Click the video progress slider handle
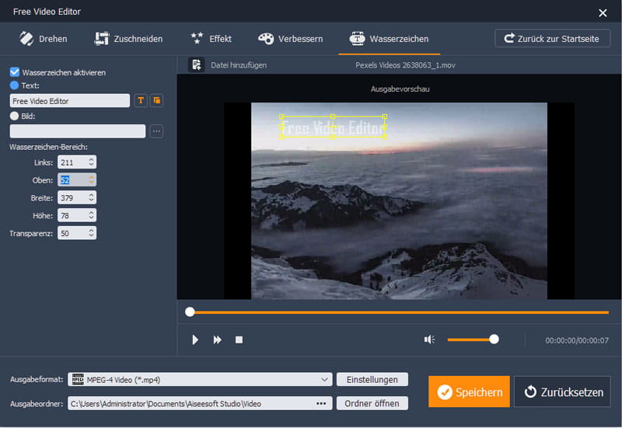 (x=190, y=312)
